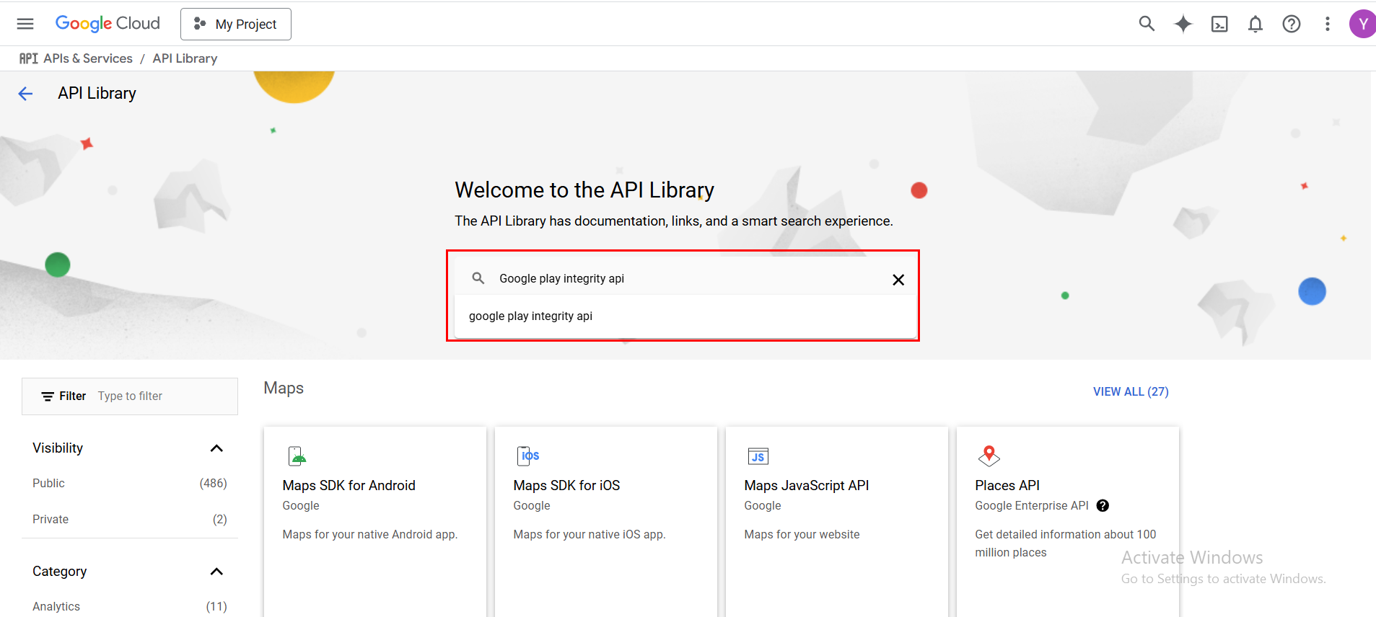Select the Public visibility filter
The height and width of the screenshot is (617, 1376).
(48, 484)
